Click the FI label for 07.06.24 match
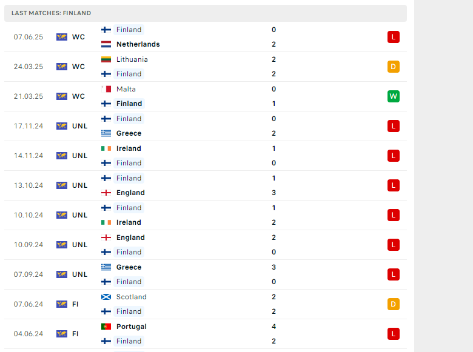Image resolution: width=473 pixels, height=352 pixels. pos(75,304)
